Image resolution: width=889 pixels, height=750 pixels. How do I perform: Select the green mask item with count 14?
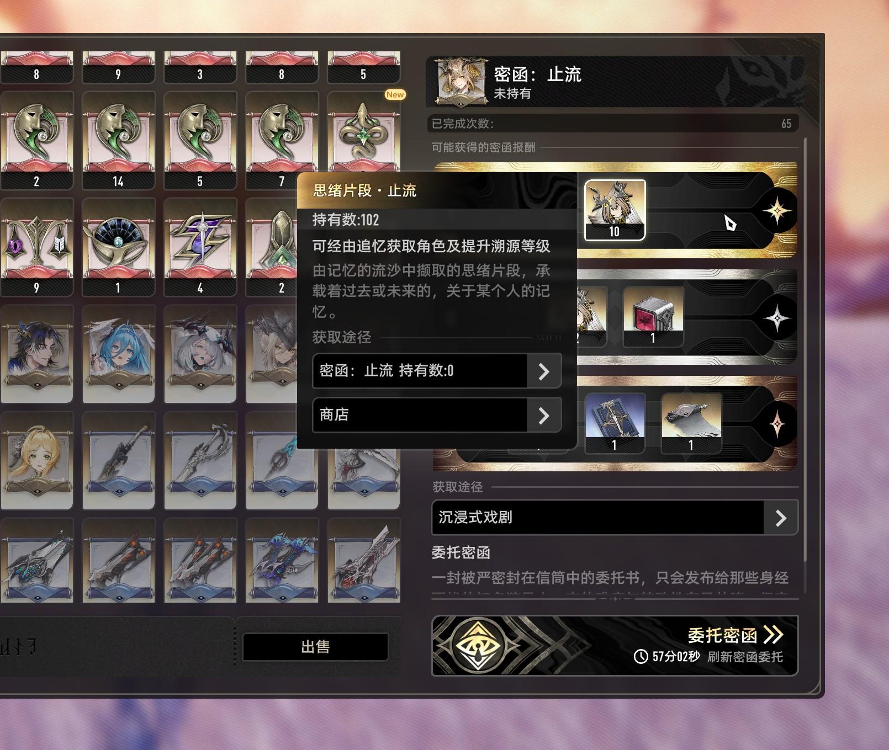pyautogui.click(x=118, y=141)
